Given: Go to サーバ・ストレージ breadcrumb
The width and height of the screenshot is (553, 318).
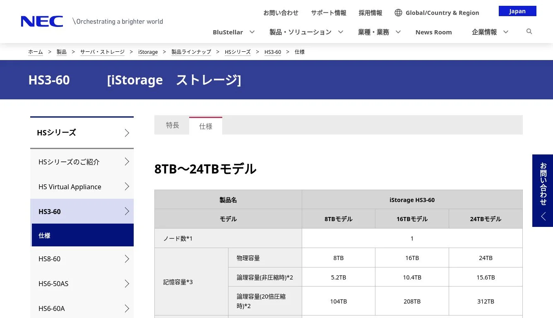Looking at the screenshot, I should (x=102, y=52).
